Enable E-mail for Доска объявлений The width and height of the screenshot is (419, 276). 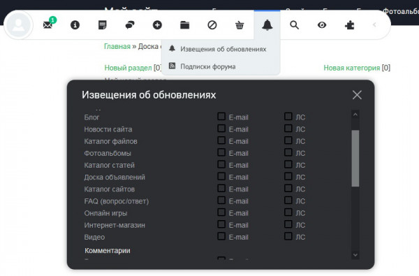[221, 177]
